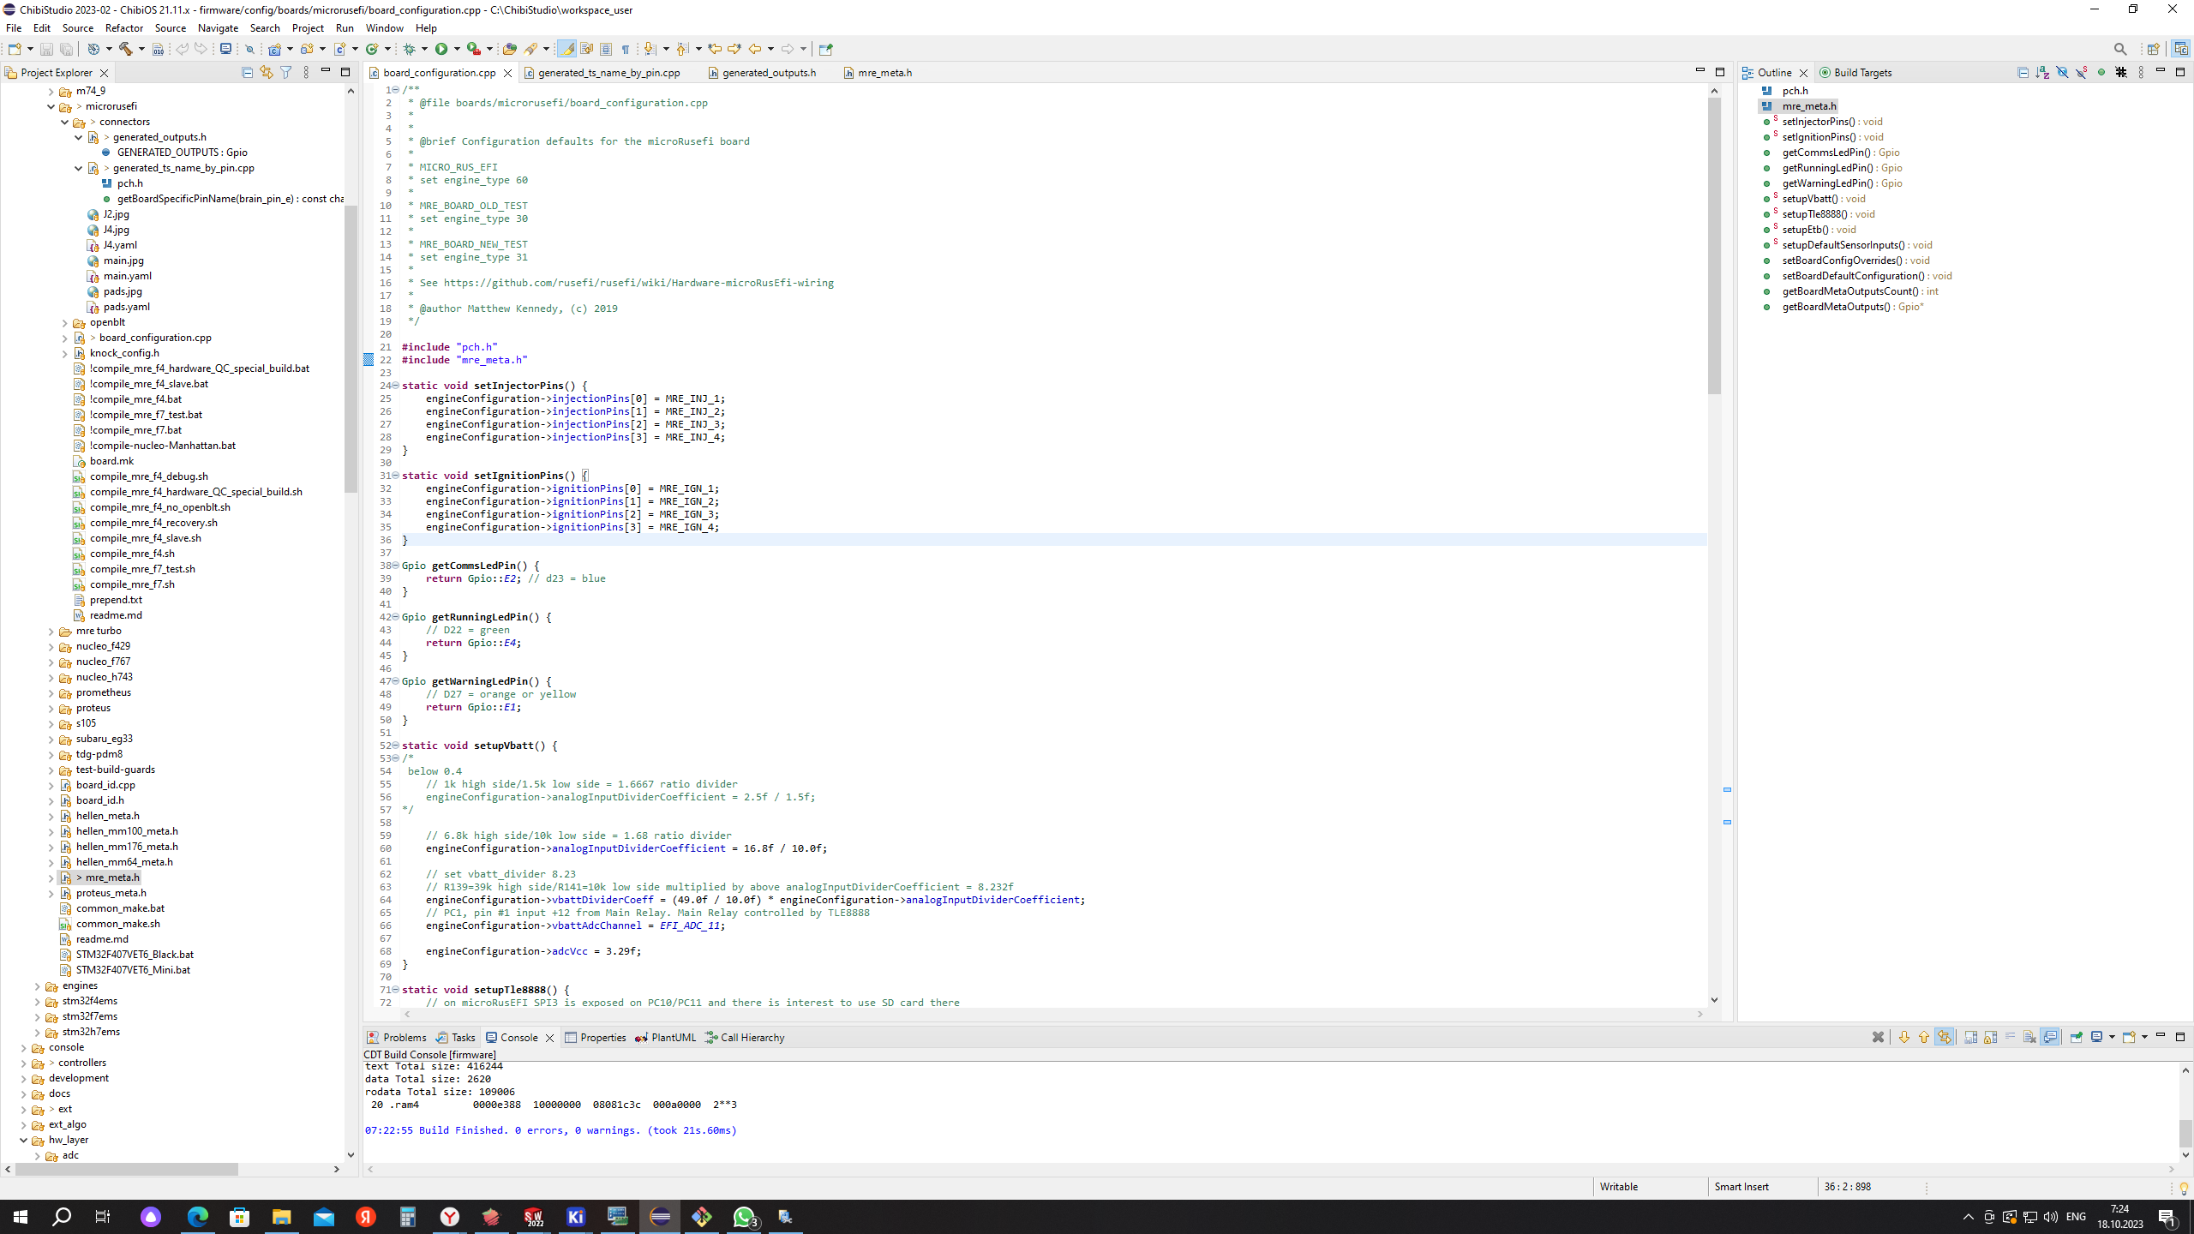Toggle alphabetical Sort in Outline
The width and height of the screenshot is (2194, 1234).
2042,73
